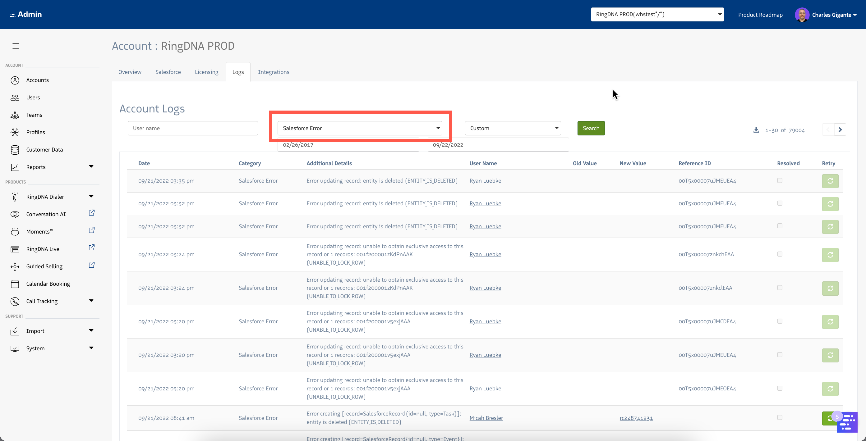
Task: Select Users from the sidebar
Action: (x=34, y=98)
